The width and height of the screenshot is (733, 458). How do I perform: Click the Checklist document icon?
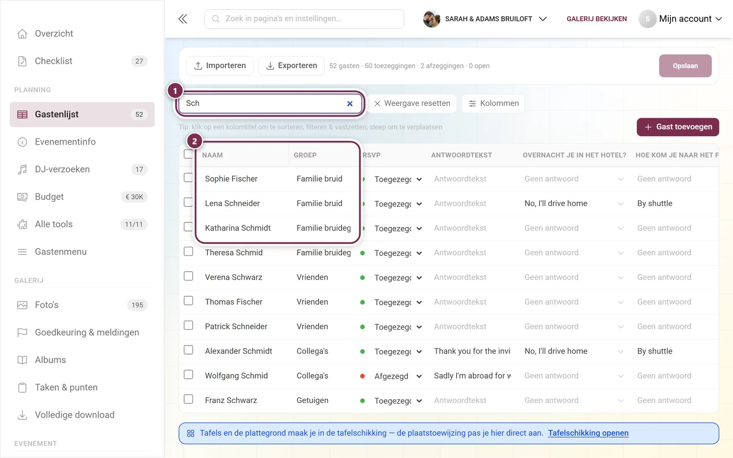tap(22, 61)
